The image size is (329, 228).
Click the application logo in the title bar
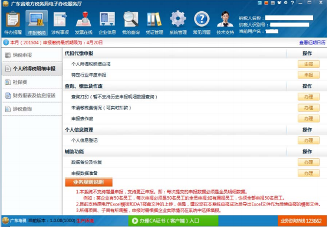[6, 4]
